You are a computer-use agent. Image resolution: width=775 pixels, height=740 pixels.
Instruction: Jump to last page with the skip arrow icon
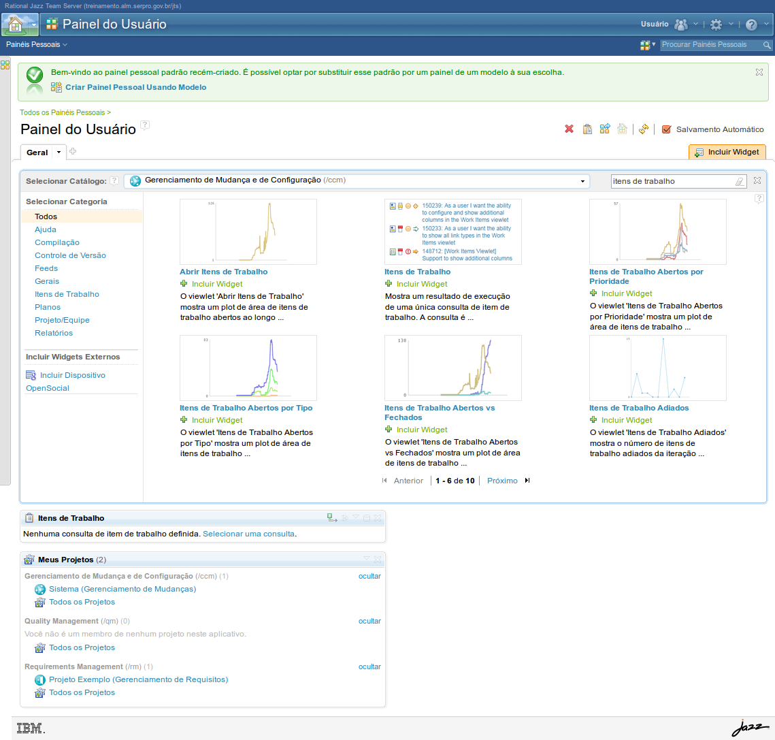(527, 481)
